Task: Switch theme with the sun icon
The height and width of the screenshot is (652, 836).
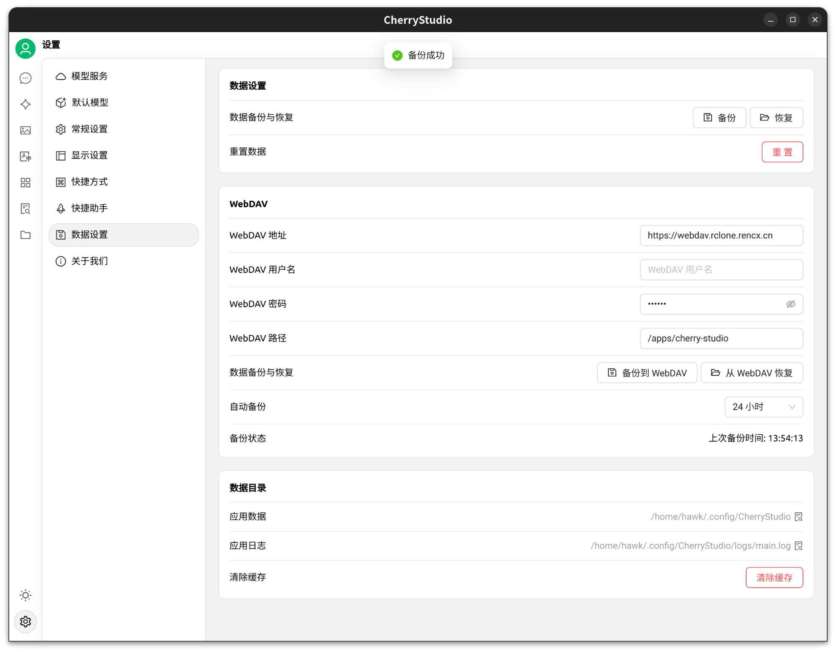Action: point(25,595)
